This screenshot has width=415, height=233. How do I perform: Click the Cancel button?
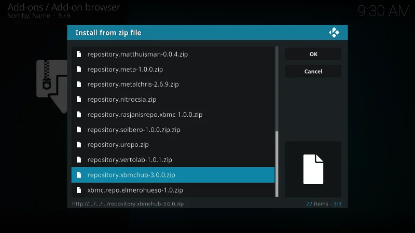tap(313, 72)
